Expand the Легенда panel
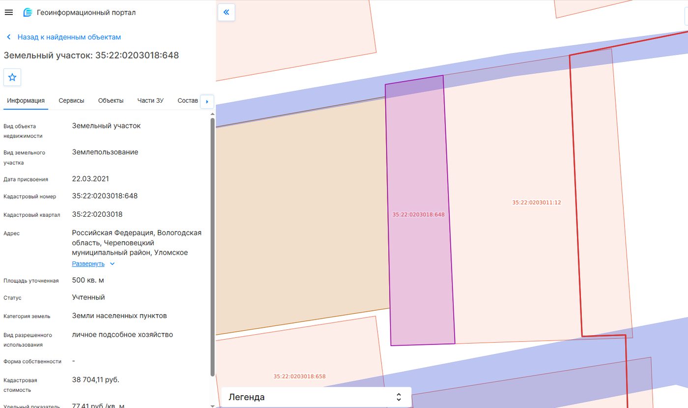This screenshot has height=408, width=688. (316, 397)
